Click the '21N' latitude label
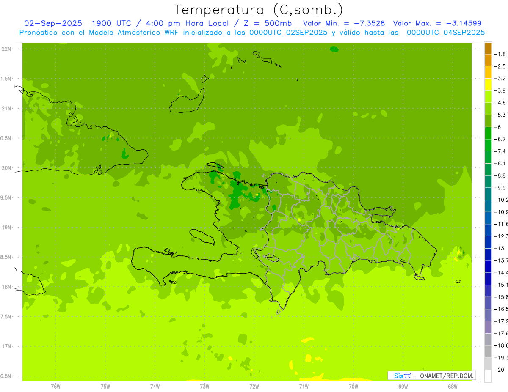The image size is (508, 392). tap(7, 109)
